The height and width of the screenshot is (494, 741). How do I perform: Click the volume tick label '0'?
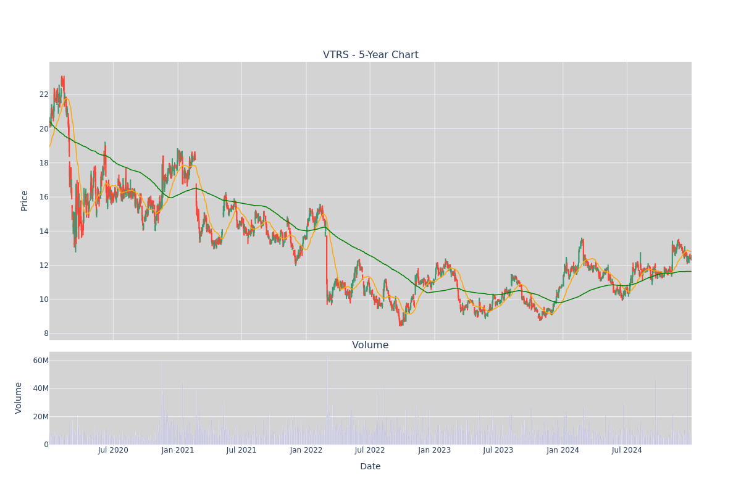(x=46, y=445)
